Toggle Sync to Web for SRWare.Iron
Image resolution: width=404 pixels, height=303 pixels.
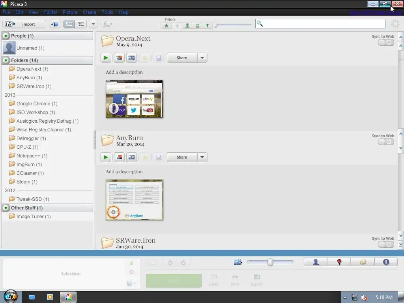pos(386,245)
